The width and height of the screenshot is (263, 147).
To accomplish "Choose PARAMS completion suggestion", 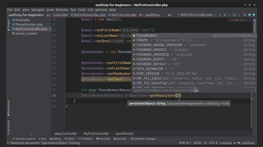I will click(194, 40).
